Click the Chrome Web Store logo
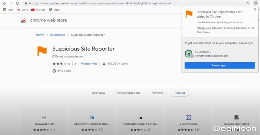 (x=24, y=20)
